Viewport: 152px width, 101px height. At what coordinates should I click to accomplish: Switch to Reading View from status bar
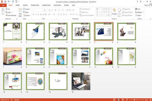pyautogui.click(x=123, y=100)
